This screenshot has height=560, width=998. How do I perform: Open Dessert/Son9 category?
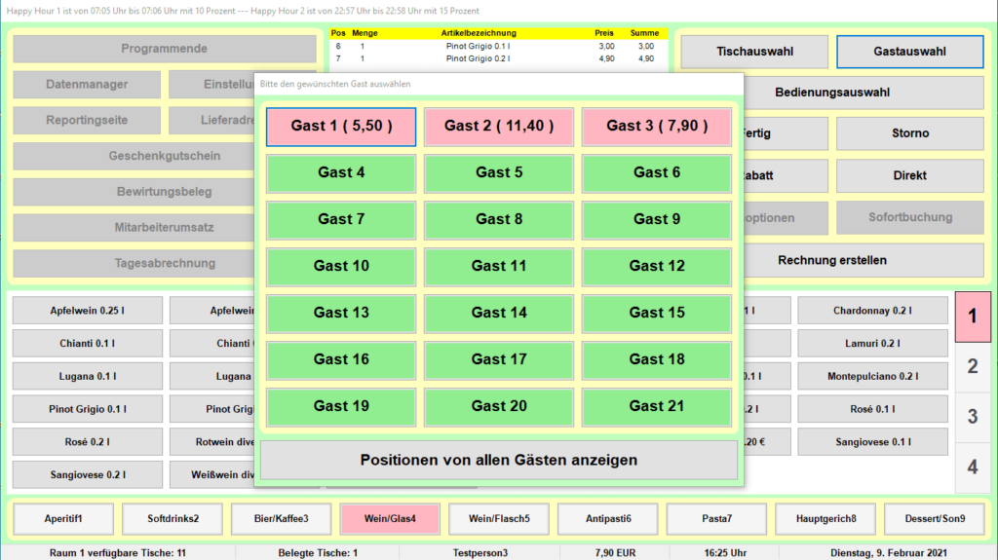pyautogui.click(x=935, y=519)
